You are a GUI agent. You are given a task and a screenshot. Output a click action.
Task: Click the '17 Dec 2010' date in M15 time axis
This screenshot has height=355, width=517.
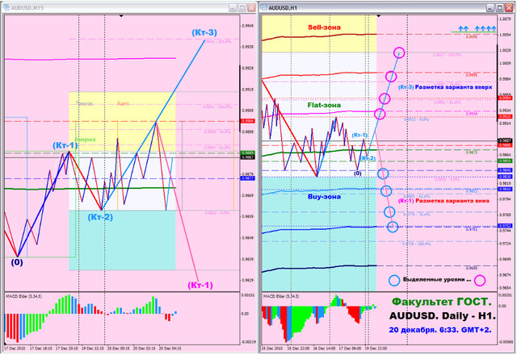pyautogui.click(x=15, y=348)
